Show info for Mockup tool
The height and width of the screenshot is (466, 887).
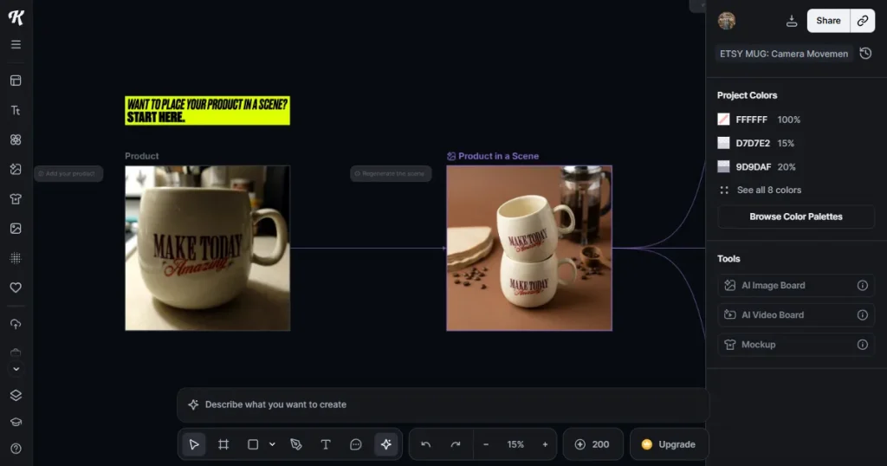[x=862, y=345]
